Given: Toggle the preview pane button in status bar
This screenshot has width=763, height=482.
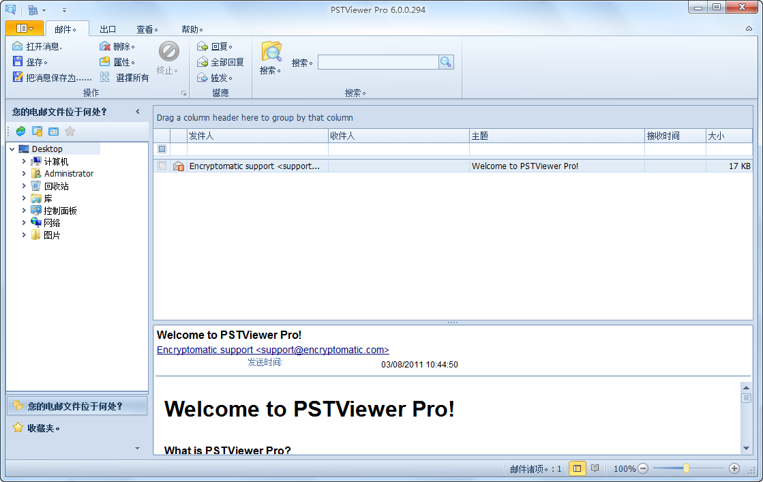Looking at the screenshot, I should [x=576, y=468].
